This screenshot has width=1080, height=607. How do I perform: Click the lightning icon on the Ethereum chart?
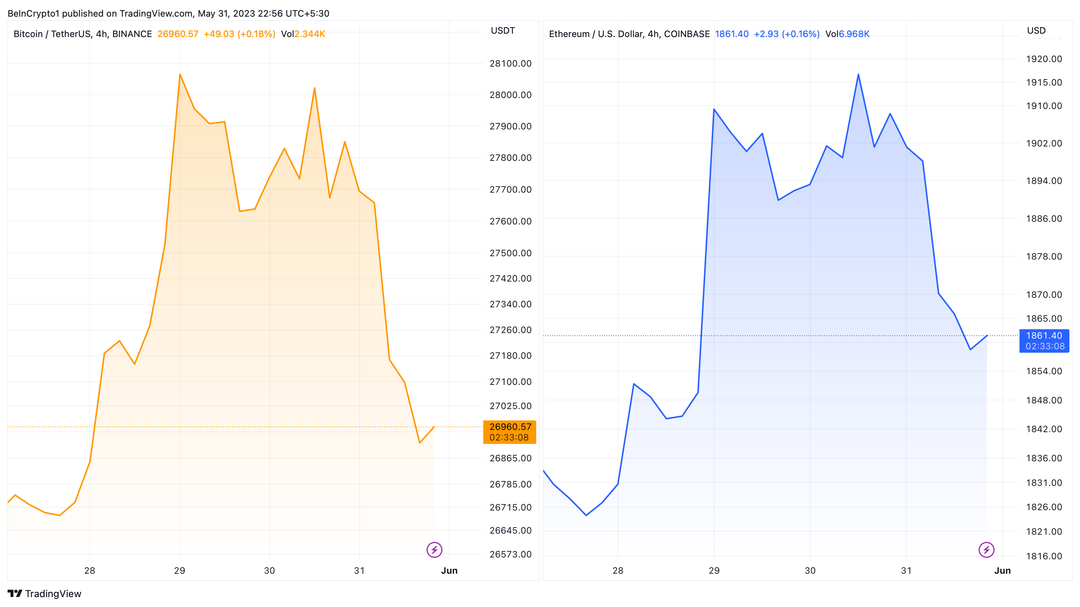point(986,549)
